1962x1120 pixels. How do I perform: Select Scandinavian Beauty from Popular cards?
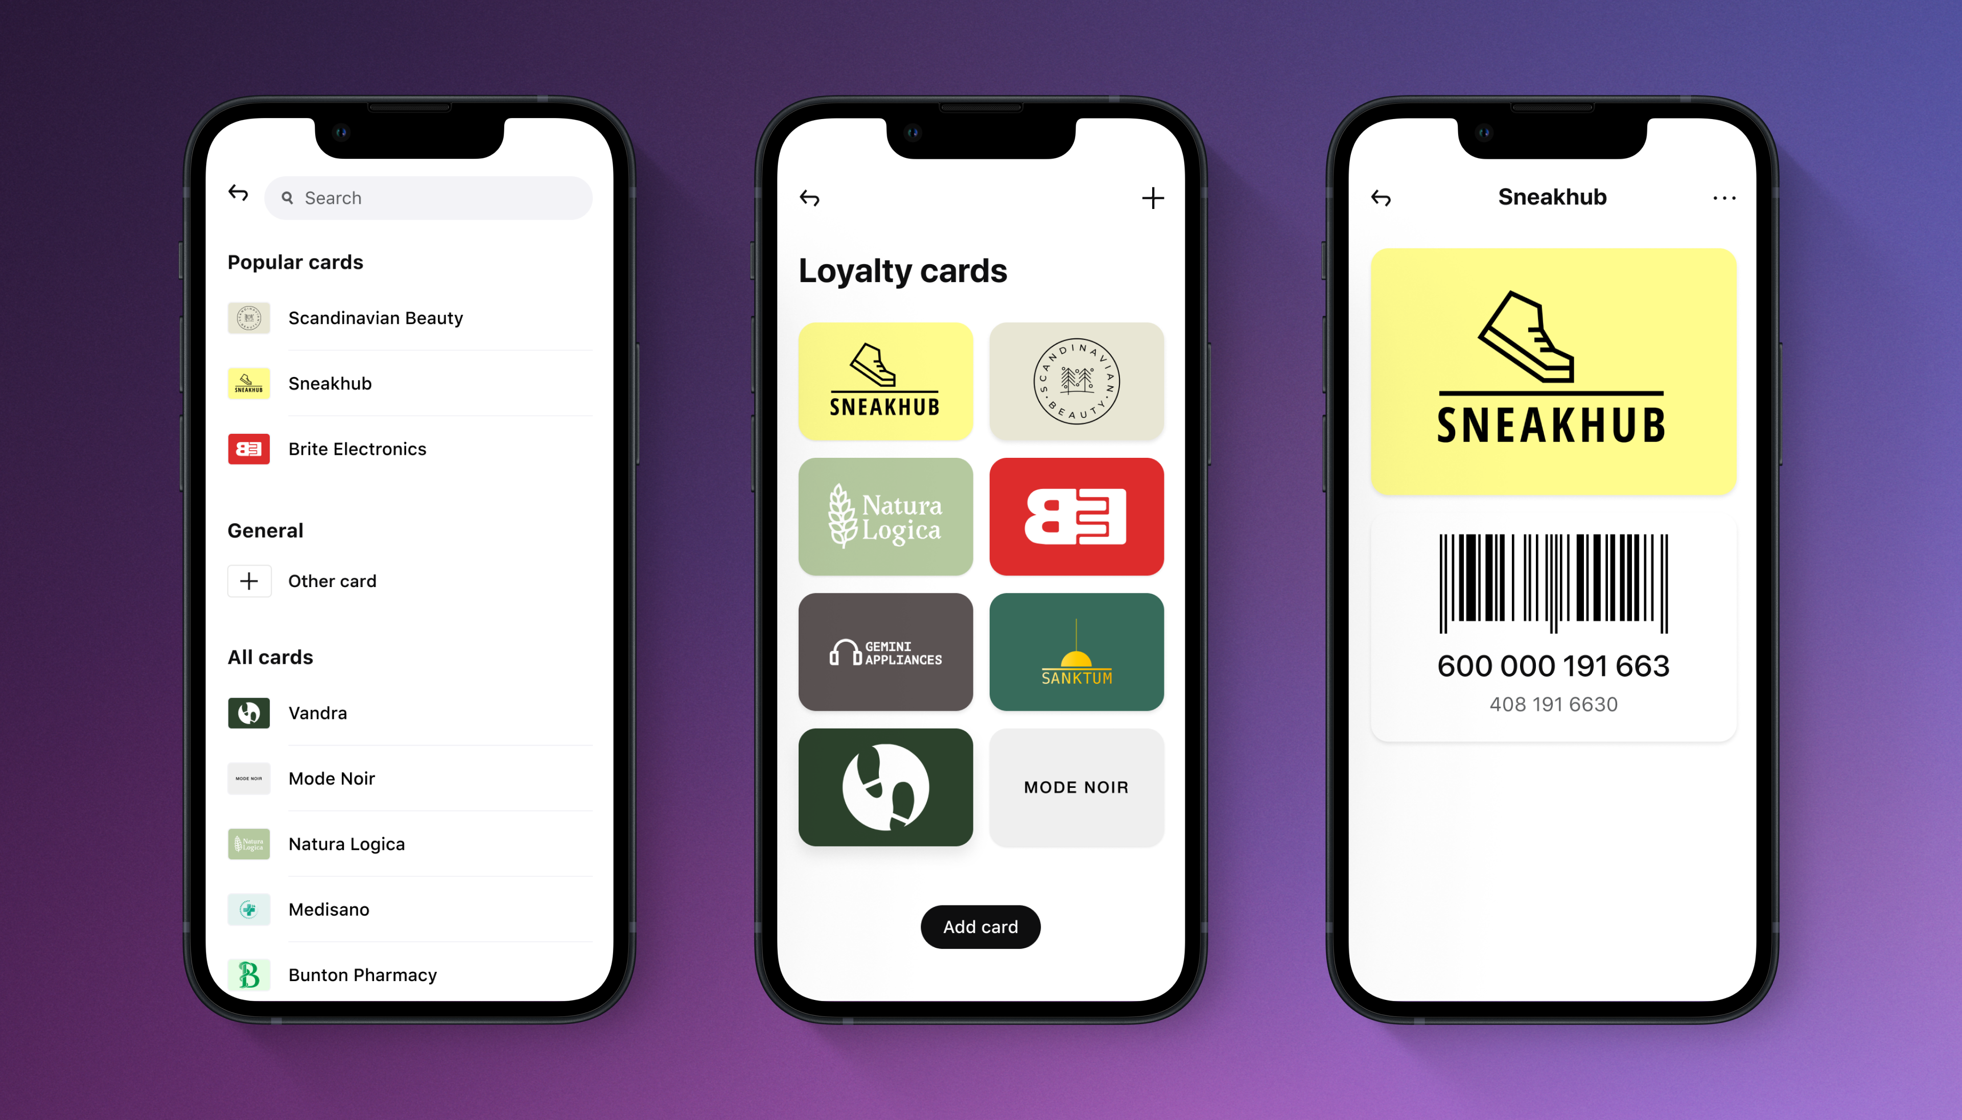(377, 318)
